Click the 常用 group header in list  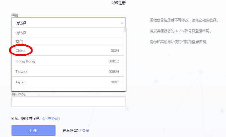[x=19, y=42]
